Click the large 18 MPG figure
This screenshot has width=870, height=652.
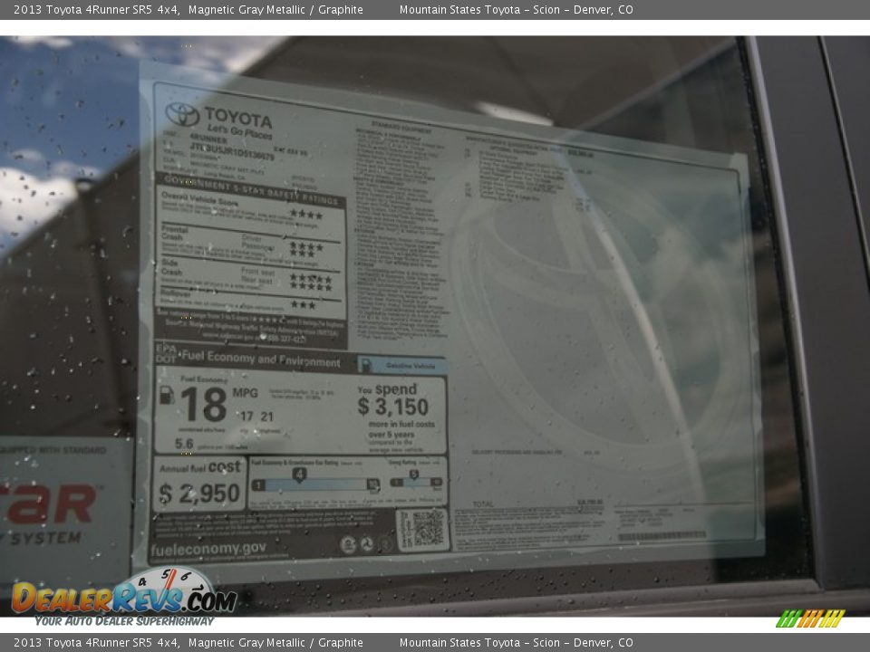click(204, 405)
